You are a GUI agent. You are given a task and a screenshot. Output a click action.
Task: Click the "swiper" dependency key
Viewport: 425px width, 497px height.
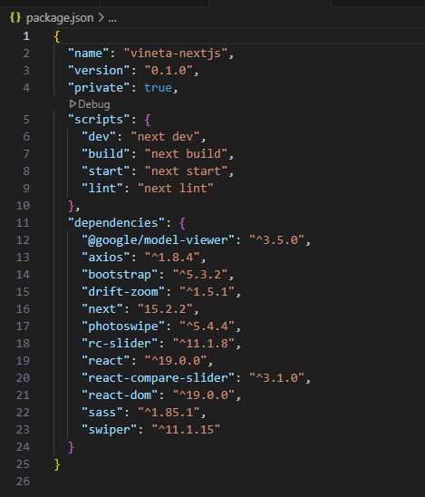click(110, 430)
